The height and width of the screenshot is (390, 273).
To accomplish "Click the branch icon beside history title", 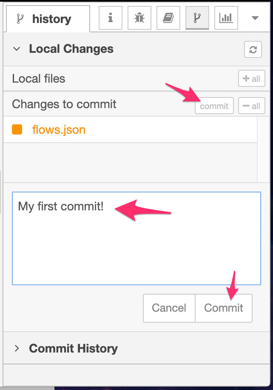I will pyautogui.click(x=20, y=19).
